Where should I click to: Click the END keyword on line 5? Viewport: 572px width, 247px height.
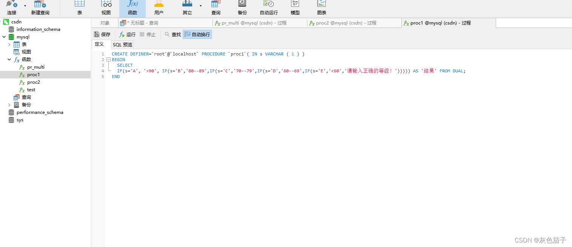point(116,77)
